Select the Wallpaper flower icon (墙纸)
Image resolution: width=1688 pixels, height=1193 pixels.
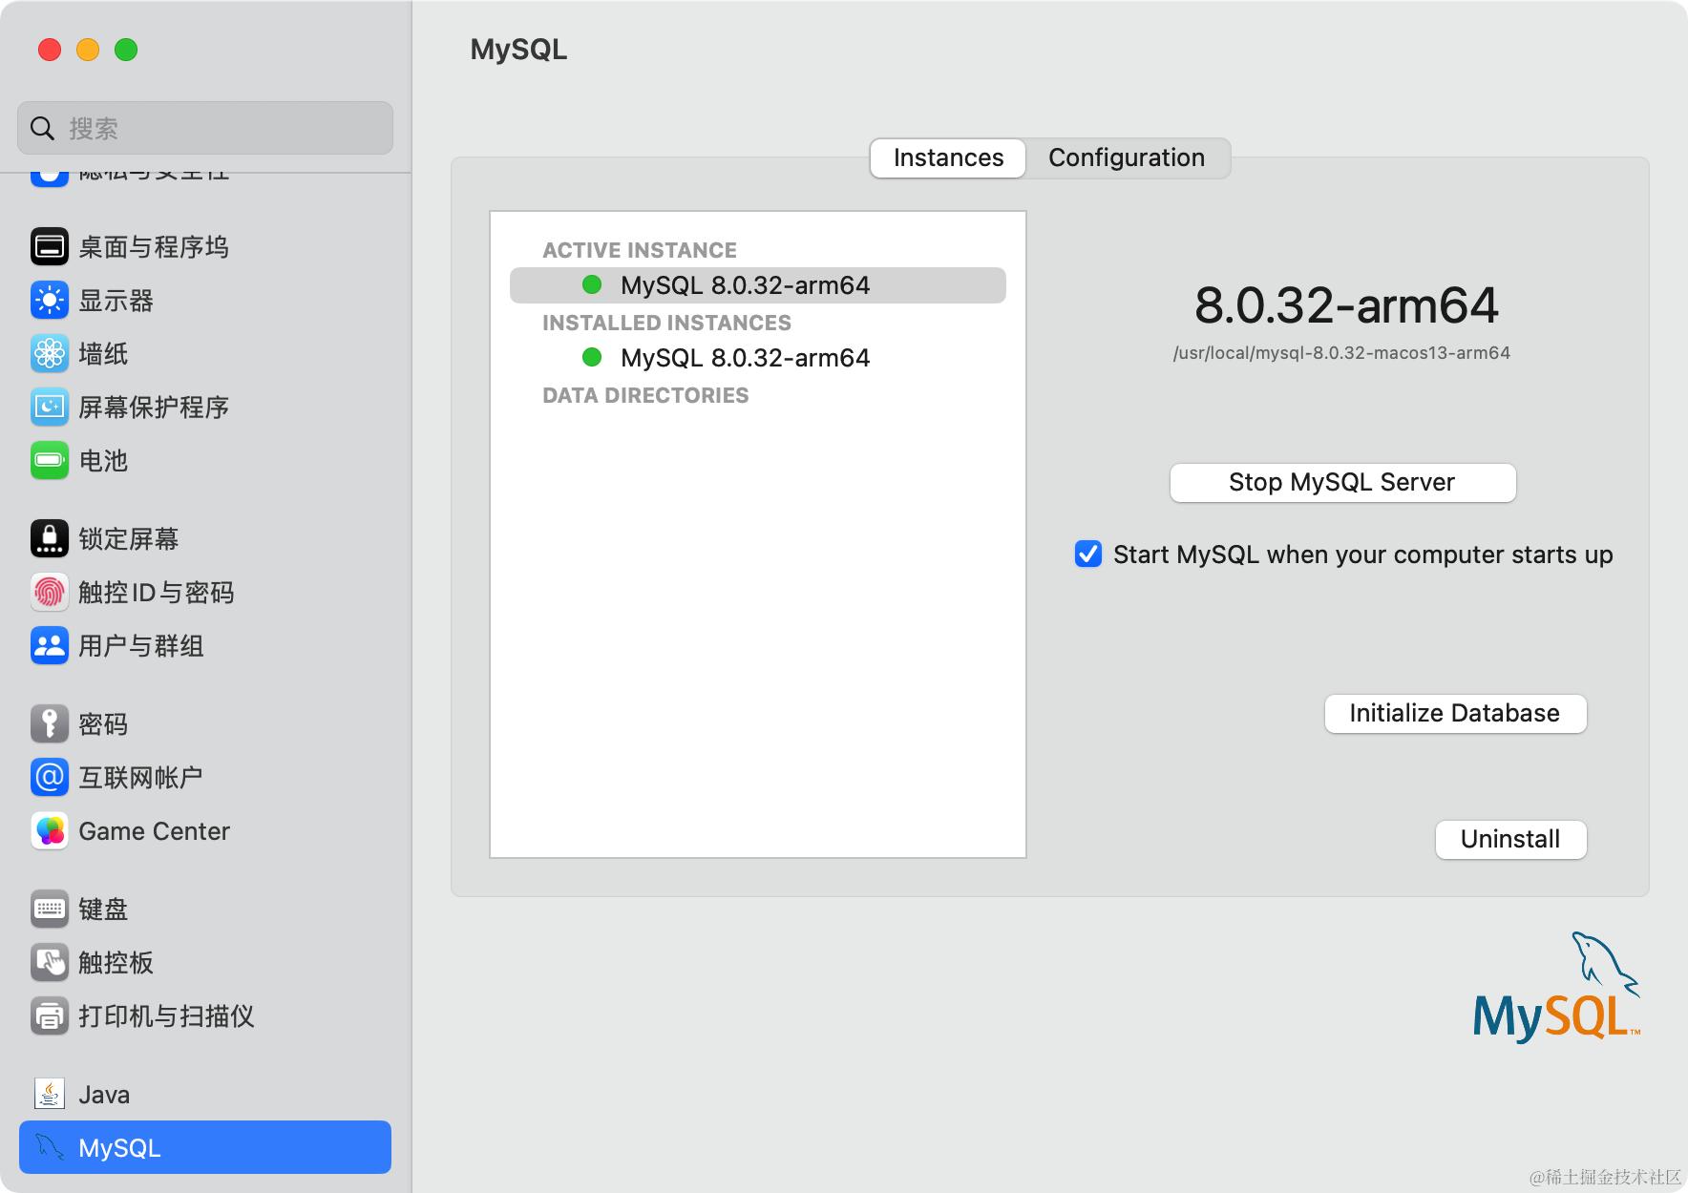pyautogui.click(x=50, y=354)
